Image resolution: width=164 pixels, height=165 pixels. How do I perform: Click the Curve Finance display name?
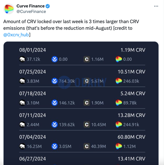[30, 6]
